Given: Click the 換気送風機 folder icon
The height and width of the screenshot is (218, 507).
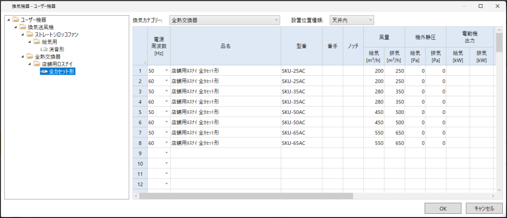Looking at the screenshot, I should coord(23,27).
